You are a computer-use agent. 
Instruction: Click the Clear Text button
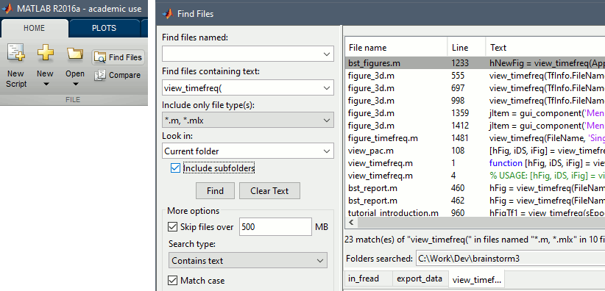point(269,191)
